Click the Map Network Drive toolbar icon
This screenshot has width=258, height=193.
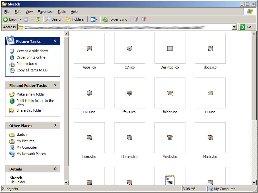(x=136, y=19)
